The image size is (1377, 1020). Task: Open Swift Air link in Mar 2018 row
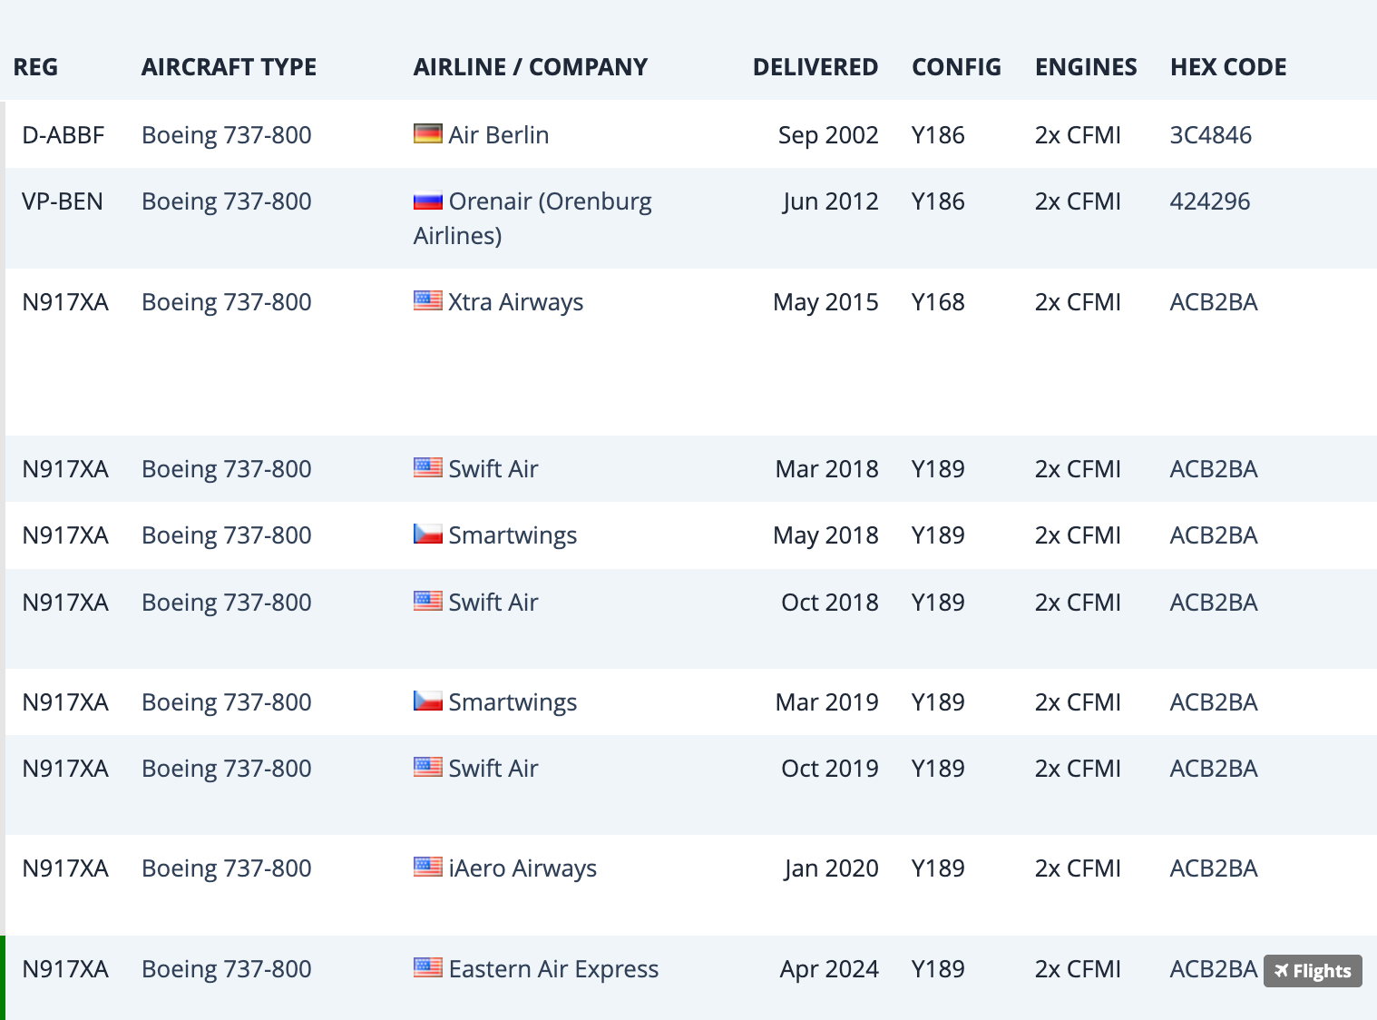point(493,469)
